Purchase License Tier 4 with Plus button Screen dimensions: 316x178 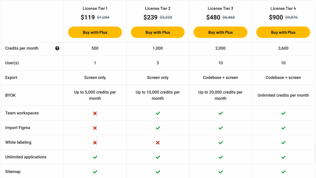pyautogui.click(x=283, y=32)
